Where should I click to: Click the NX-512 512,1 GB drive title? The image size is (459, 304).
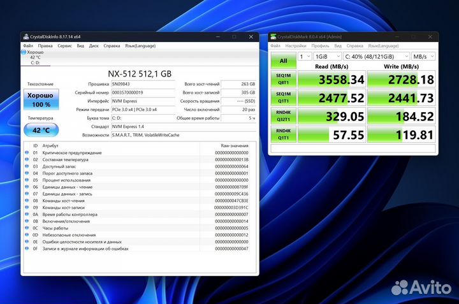click(x=140, y=74)
